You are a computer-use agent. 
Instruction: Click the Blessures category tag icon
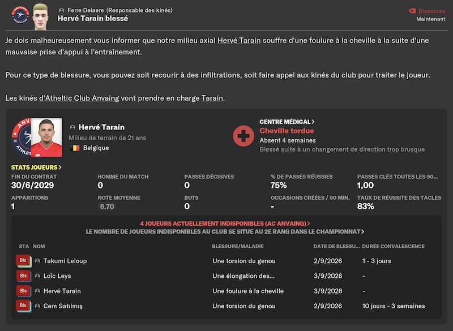[x=412, y=11]
